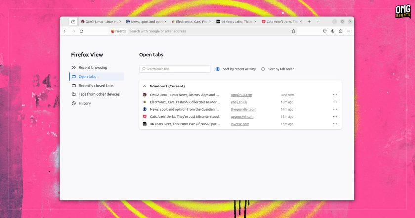Close the Cats Aren't Jerks tab

(x=301, y=21)
